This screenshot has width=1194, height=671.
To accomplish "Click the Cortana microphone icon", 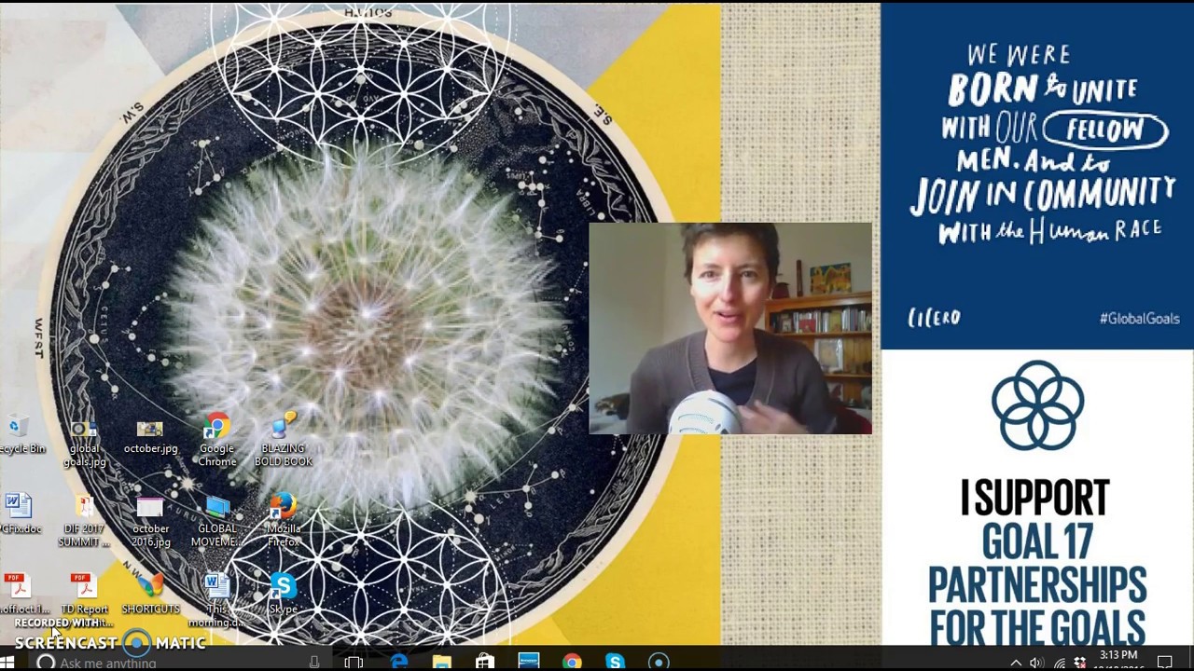I will tap(314, 663).
